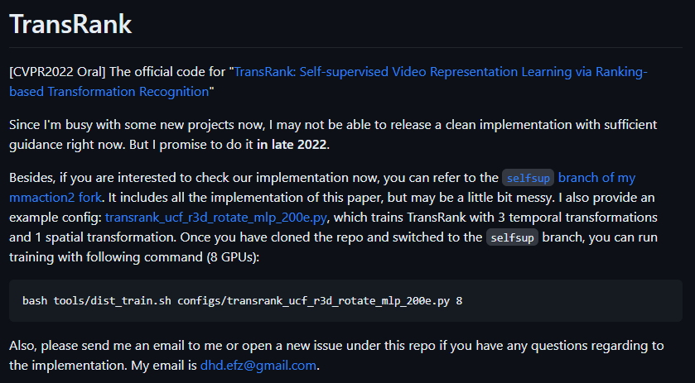Viewport: 695px width, 383px height.
Task: Click the TransRank main heading
Action: [x=70, y=24]
